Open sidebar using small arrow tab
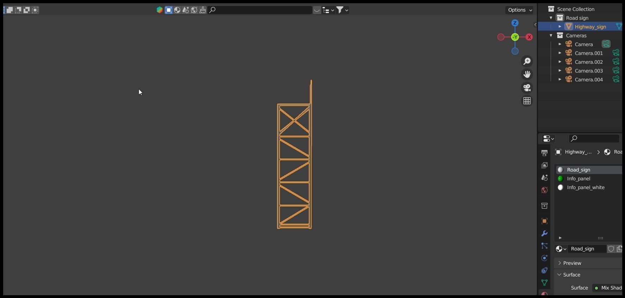 click(x=535, y=25)
